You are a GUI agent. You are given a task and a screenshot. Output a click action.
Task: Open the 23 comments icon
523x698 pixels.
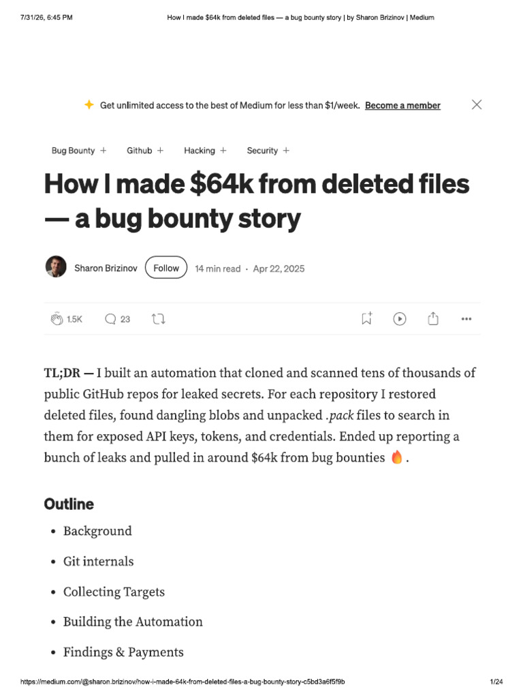[110, 319]
